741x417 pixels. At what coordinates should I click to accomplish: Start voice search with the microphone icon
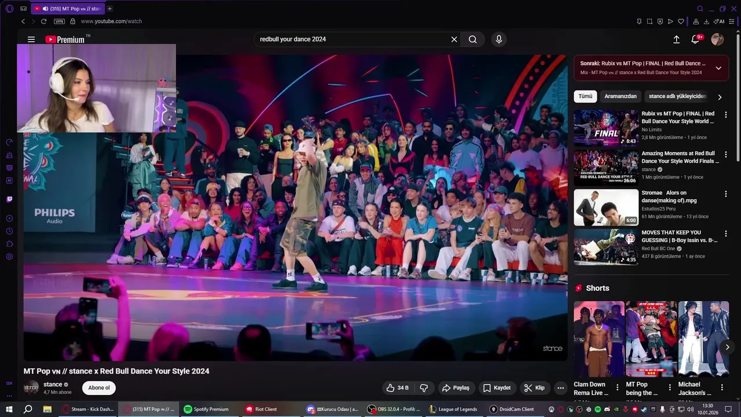pos(499,39)
